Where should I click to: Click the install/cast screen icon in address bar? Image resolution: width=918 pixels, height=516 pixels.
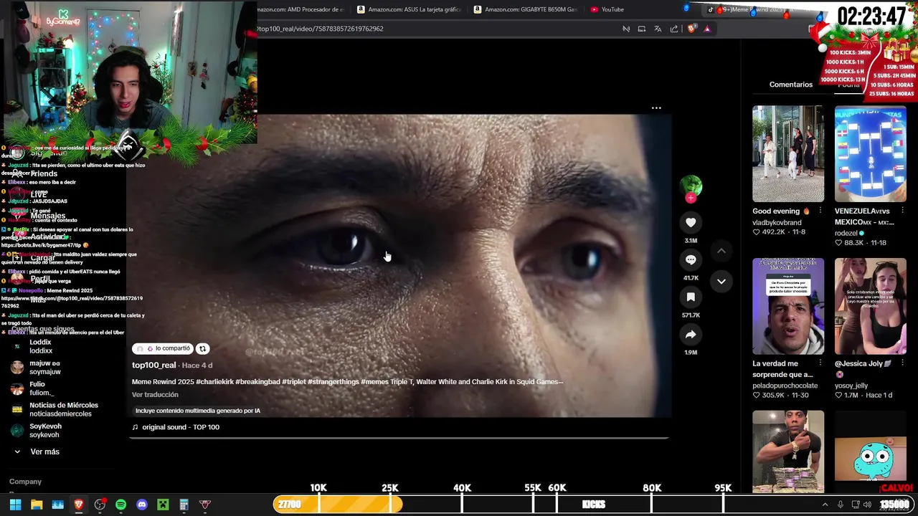(642, 29)
